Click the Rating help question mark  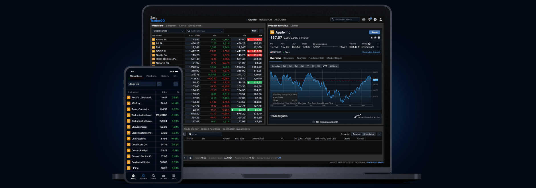(369, 44)
